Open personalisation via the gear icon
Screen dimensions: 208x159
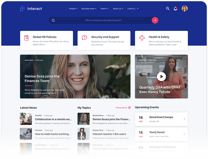130,107
